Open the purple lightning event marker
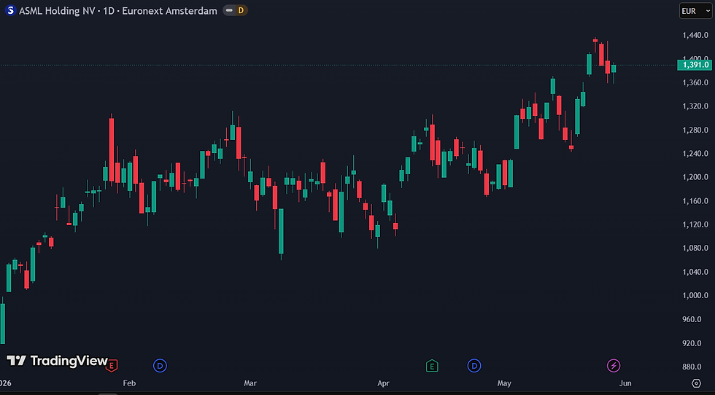Viewport: 715px width, 395px height. (x=614, y=365)
